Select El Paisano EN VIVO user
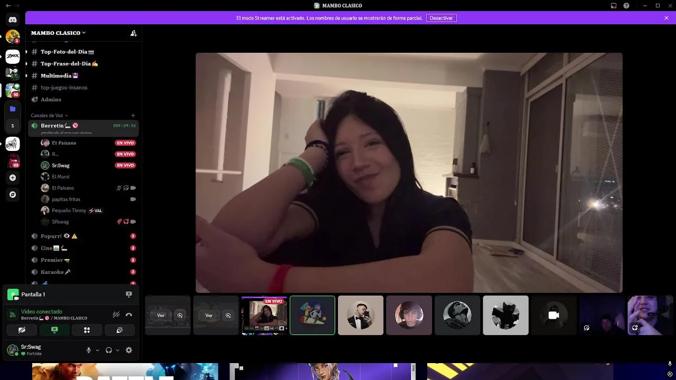This screenshot has width=676, height=380. click(x=88, y=143)
